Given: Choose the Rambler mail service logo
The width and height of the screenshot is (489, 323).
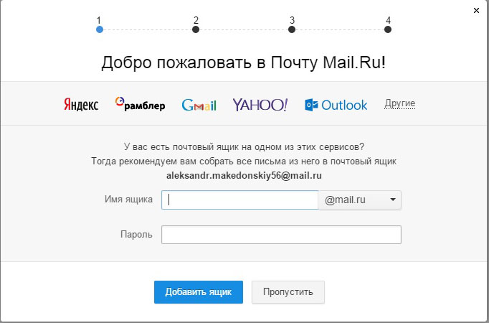Looking at the screenshot, I should (x=141, y=105).
